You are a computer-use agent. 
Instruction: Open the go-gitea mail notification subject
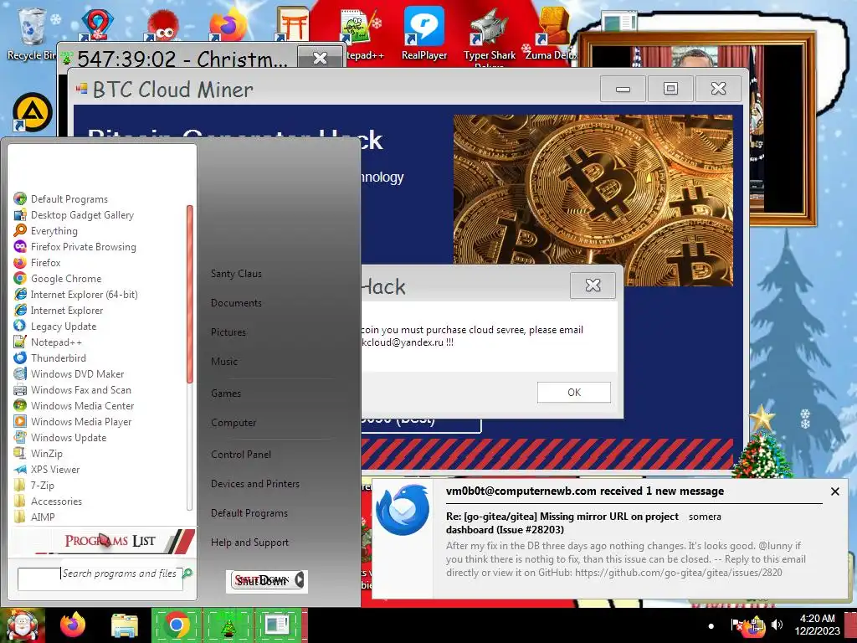(562, 522)
